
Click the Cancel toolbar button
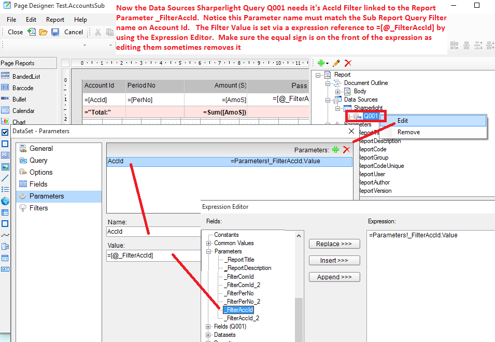pyautogui.click(x=74, y=32)
